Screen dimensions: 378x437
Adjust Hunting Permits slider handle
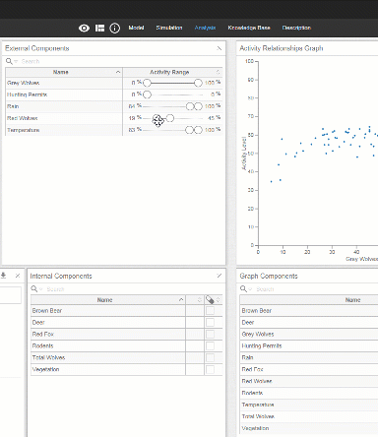point(147,94)
